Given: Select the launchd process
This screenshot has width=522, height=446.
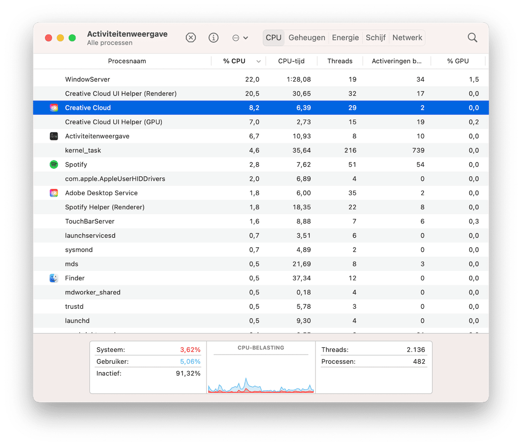Looking at the screenshot, I should (x=261, y=321).
